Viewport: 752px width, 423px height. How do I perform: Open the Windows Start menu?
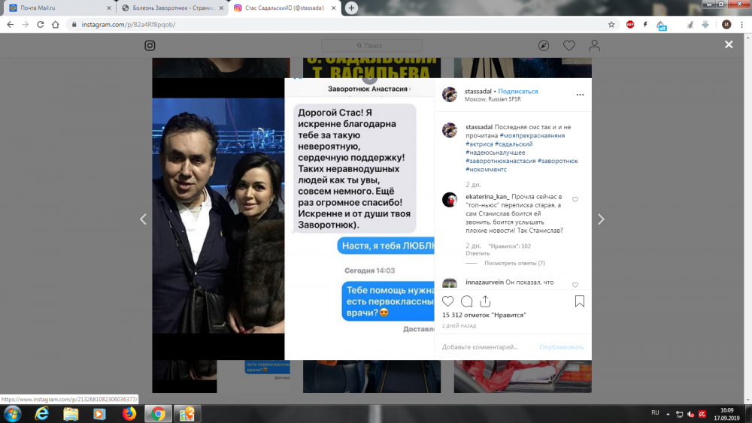click(x=13, y=414)
